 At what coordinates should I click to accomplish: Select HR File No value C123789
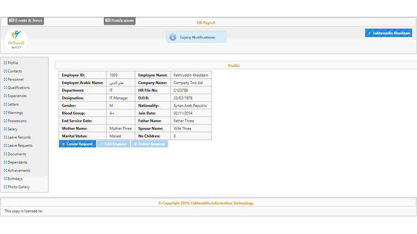181,90
